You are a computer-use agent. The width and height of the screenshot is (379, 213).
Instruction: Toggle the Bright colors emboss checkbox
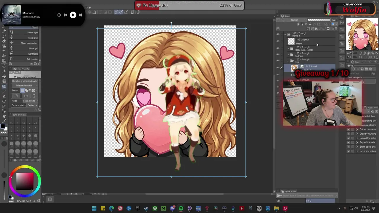[x=348, y=147]
